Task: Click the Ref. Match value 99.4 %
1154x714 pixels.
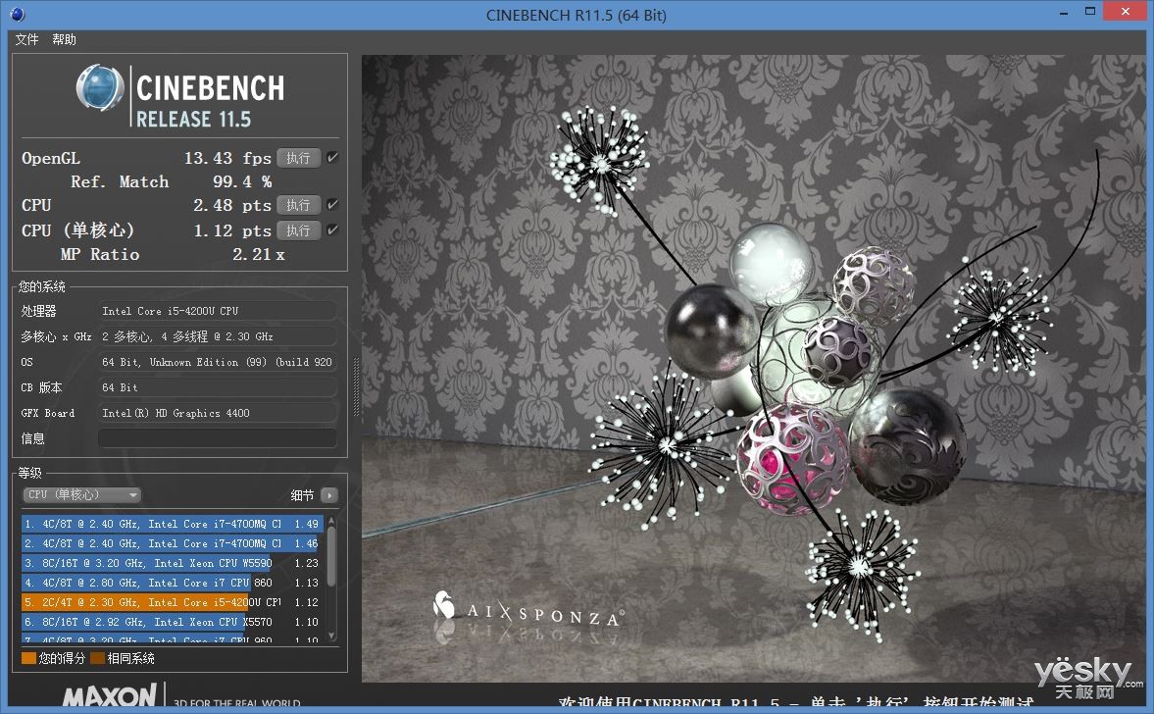Action: tap(242, 181)
